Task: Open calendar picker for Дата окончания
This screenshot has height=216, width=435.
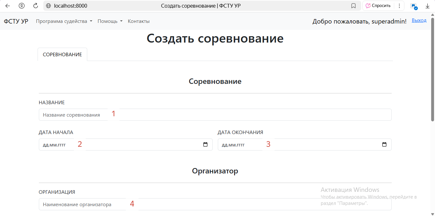Action: (x=384, y=145)
